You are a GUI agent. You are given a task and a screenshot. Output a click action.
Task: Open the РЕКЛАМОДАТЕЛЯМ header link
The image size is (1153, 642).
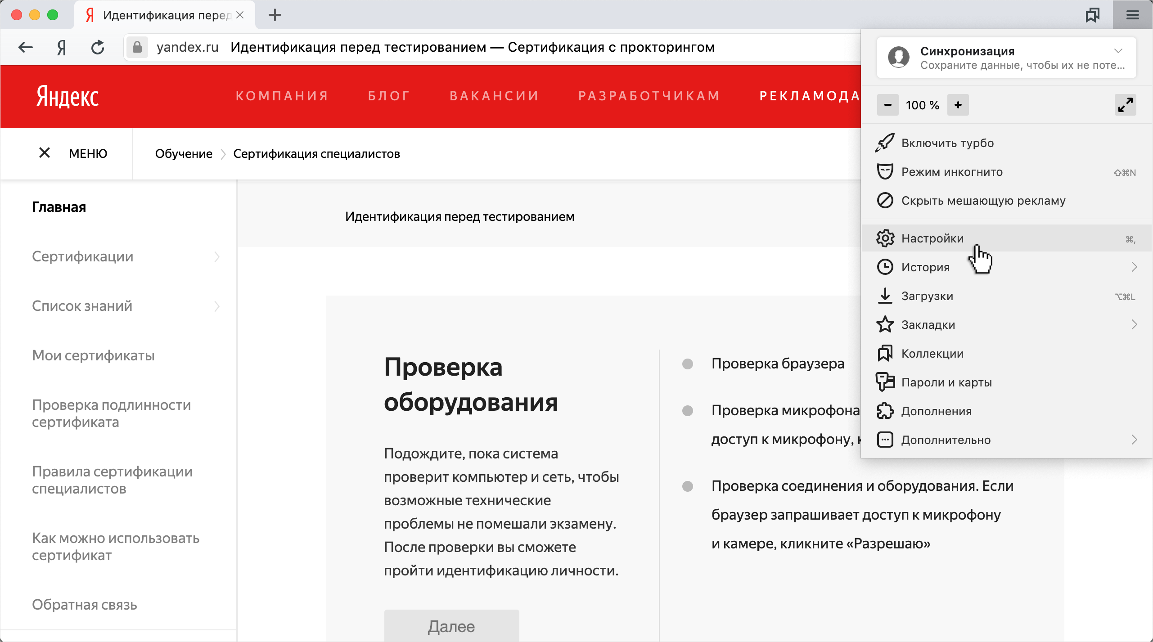810,96
